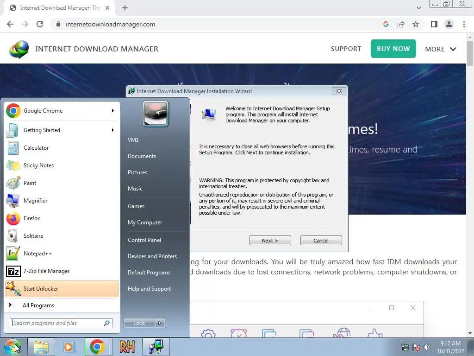Select the Internet Download Manager browser tab
Screen dimensions: 474x356
(x=59, y=8)
